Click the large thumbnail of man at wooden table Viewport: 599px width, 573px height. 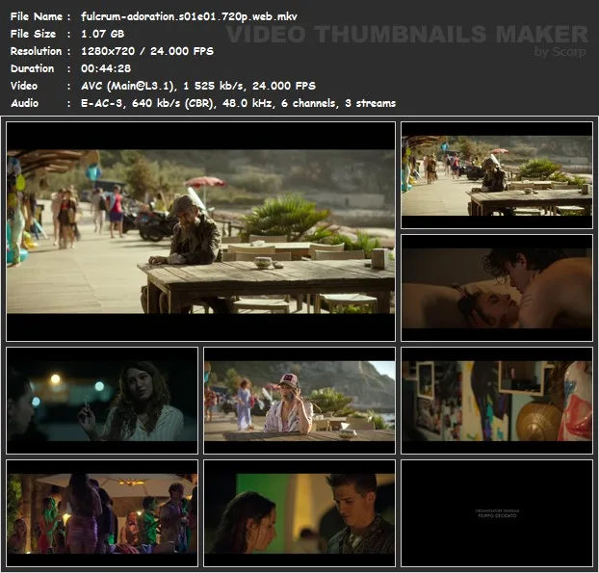pyautogui.click(x=200, y=231)
